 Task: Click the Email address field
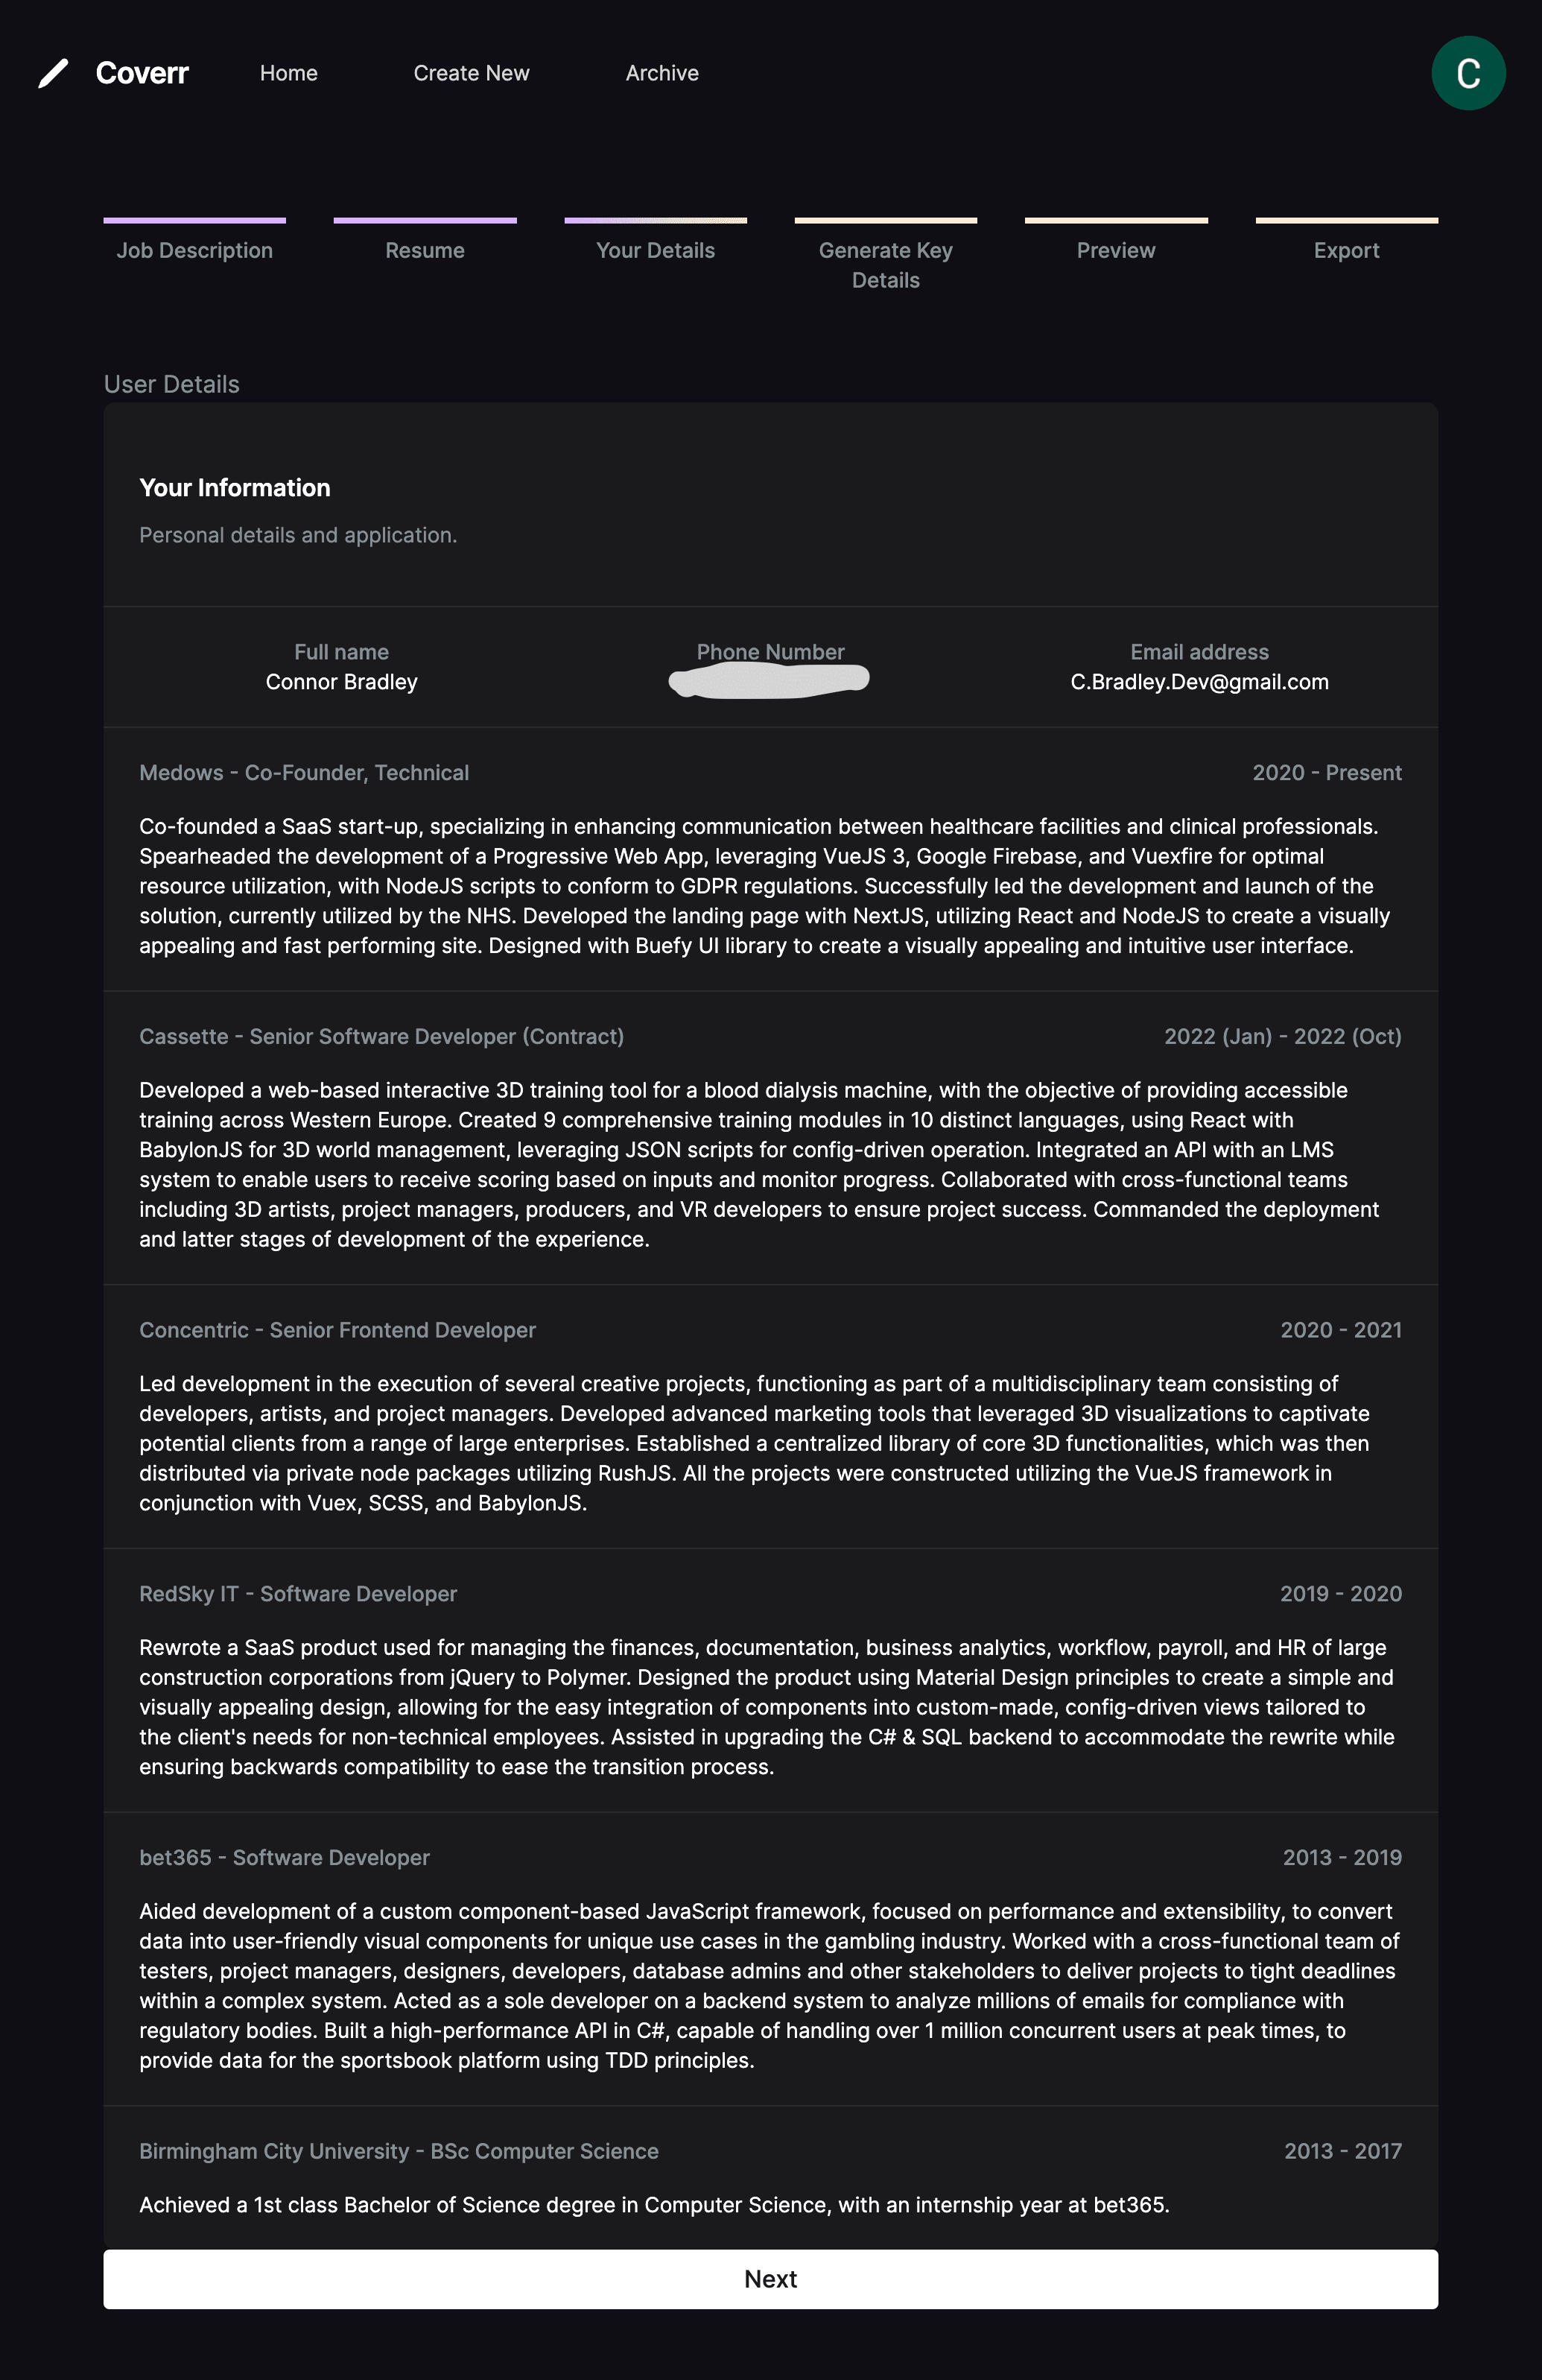point(1199,680)
